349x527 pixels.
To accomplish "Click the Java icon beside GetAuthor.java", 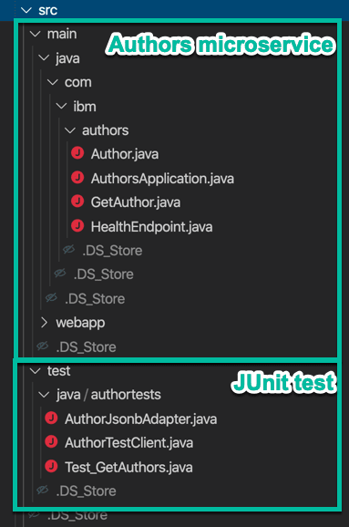I will tap(77, 201).
